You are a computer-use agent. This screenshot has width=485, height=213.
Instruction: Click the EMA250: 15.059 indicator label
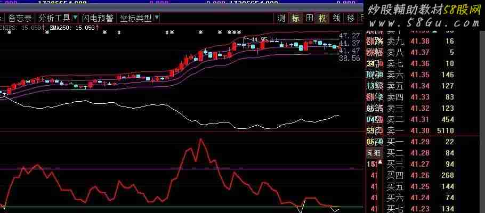72,28
